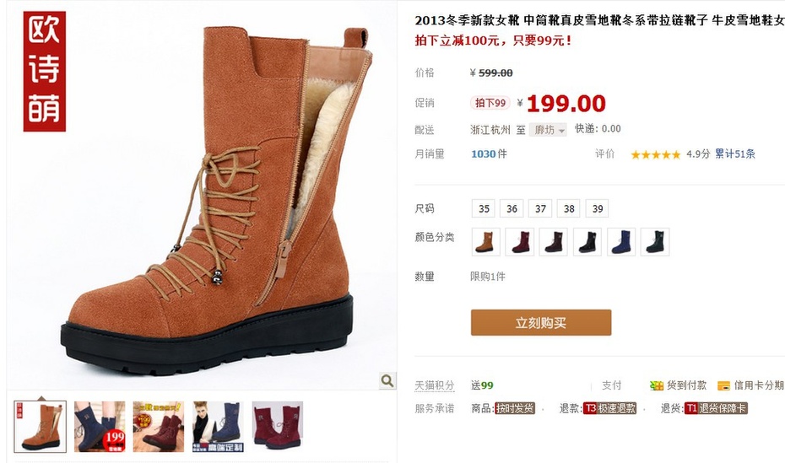785x463 pixels.
Task: Click the T1 退货保障卡 badge
Action: (x=716, y=408)
